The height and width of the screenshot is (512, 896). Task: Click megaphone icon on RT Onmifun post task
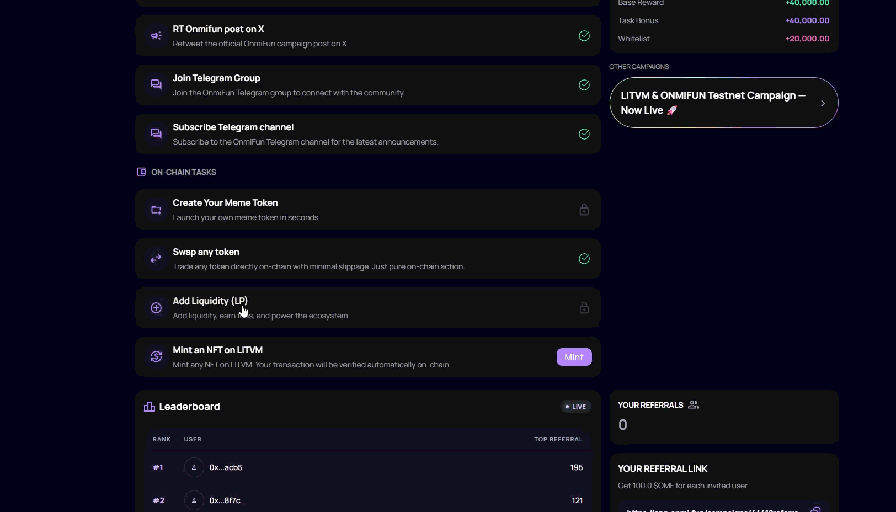156,36
